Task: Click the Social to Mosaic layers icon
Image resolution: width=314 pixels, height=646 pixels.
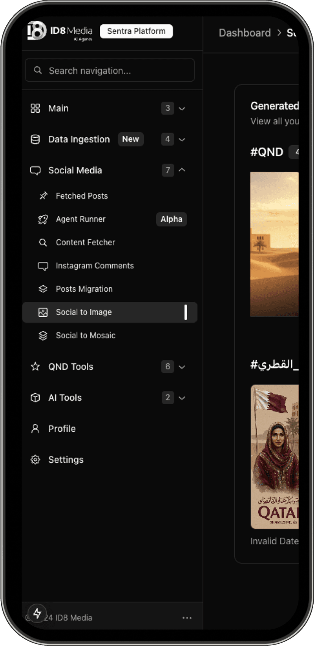Action: [x=43, y=336]
